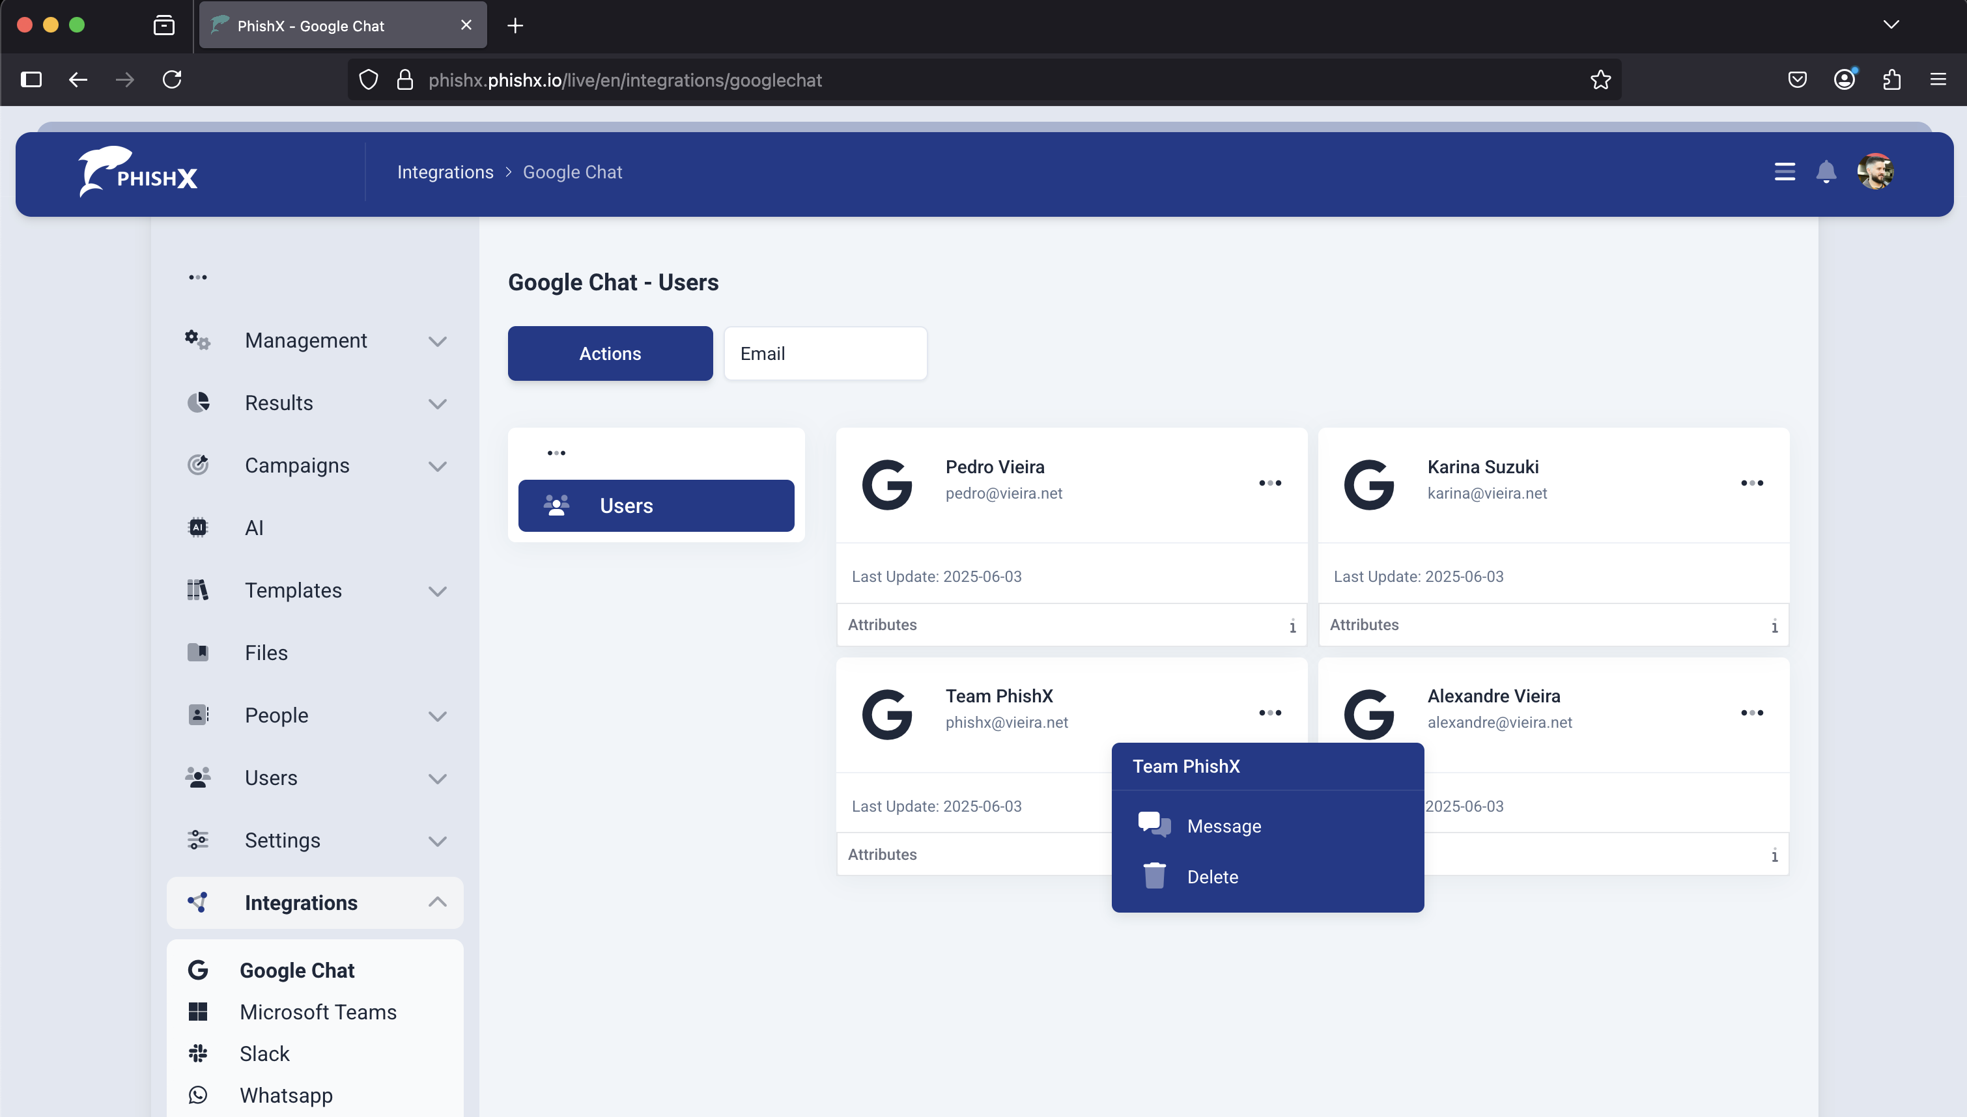Bookmark this page with the star
Image resolution: width=1967 pixels, height=1117 pixels.
[1600, 80]
